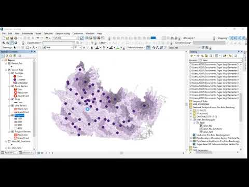Open the Customize menu
Screen dimensions: 249x187
click(x=78, y=33)
